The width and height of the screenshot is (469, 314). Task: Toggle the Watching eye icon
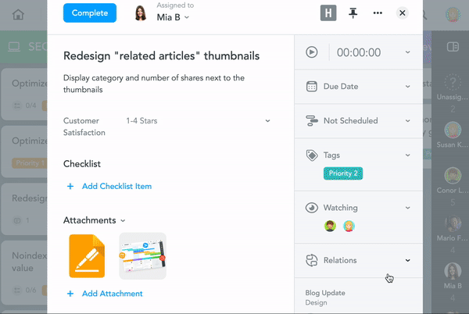point(312,208)
